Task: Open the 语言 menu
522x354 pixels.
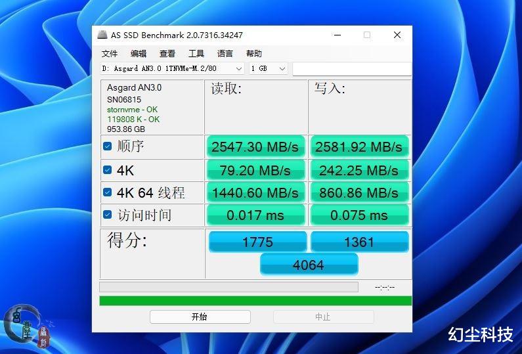Action: 225,54
